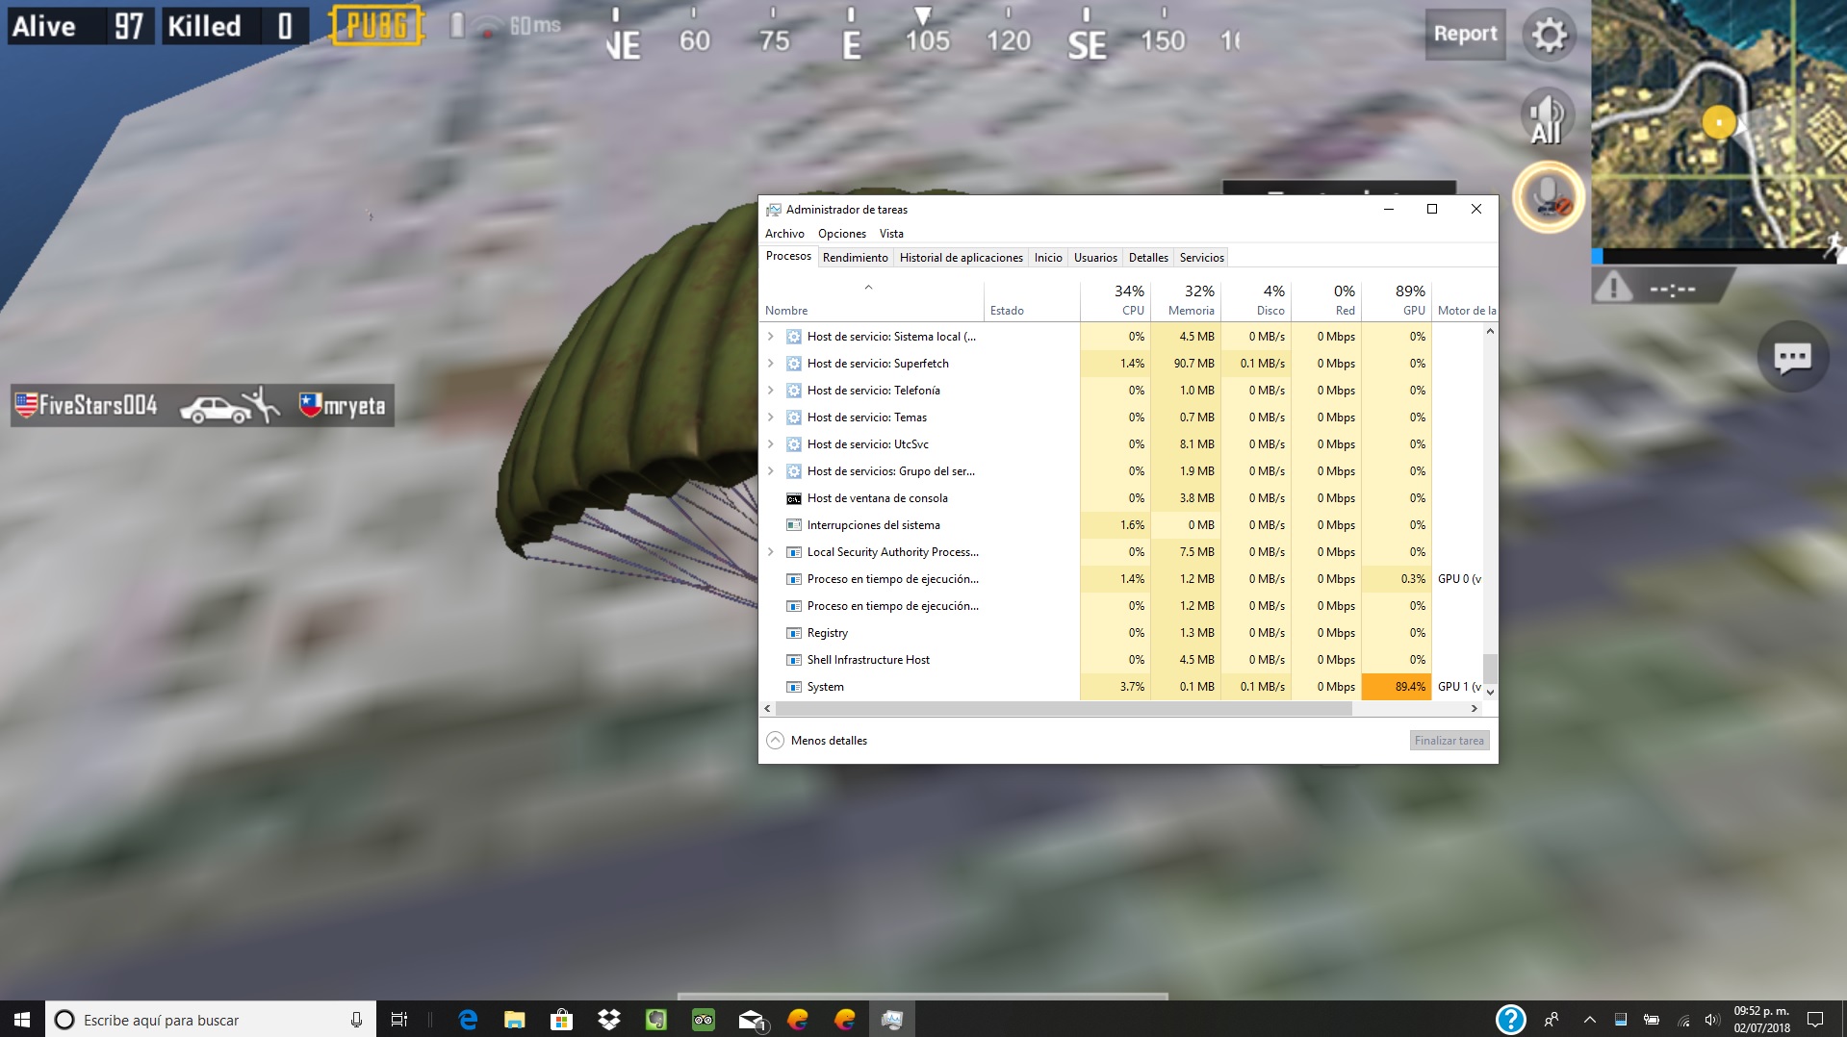Click the Finalizar tarea button

point(1449,741)
